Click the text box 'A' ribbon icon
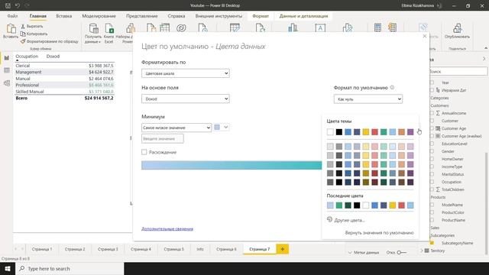Screen dimensions: 489x275 tap(320, 28)
